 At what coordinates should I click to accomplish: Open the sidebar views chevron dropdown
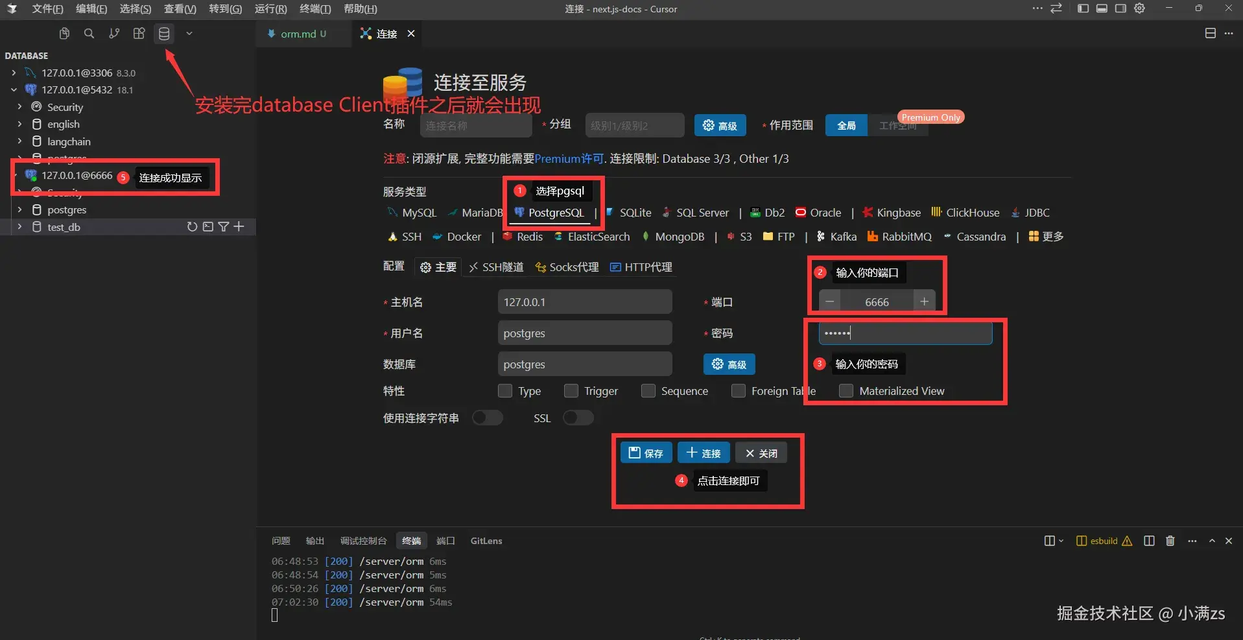coord(189,34)
